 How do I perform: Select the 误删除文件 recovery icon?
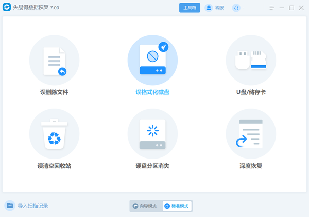click(x=54, y=60)
